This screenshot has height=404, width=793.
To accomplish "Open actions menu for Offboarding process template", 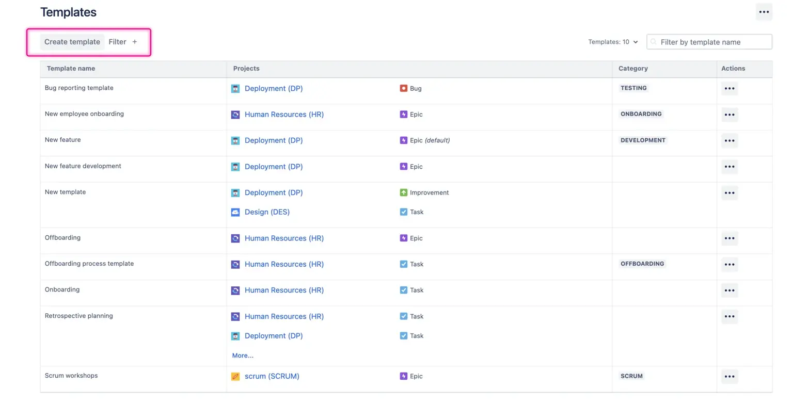I will click(729, 264).
